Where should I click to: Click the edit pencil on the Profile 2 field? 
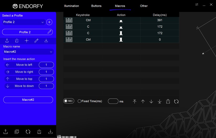click(49, 32)
